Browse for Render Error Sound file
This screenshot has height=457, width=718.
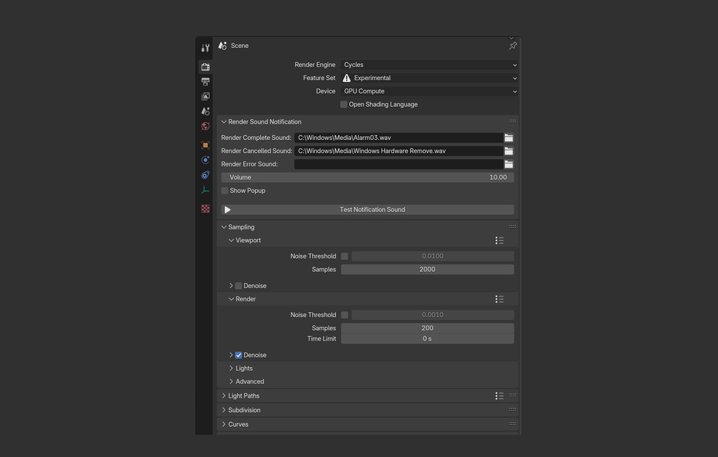pyautogui.click(x=509, y=164)
